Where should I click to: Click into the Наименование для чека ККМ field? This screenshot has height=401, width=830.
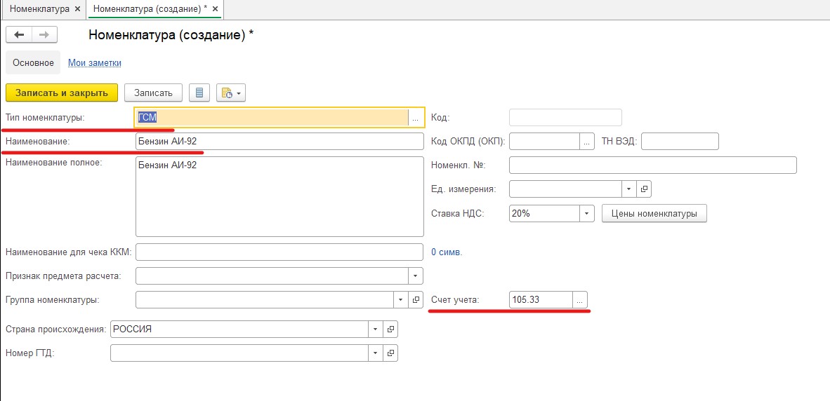pyautogui.click(x=279, y=252)
